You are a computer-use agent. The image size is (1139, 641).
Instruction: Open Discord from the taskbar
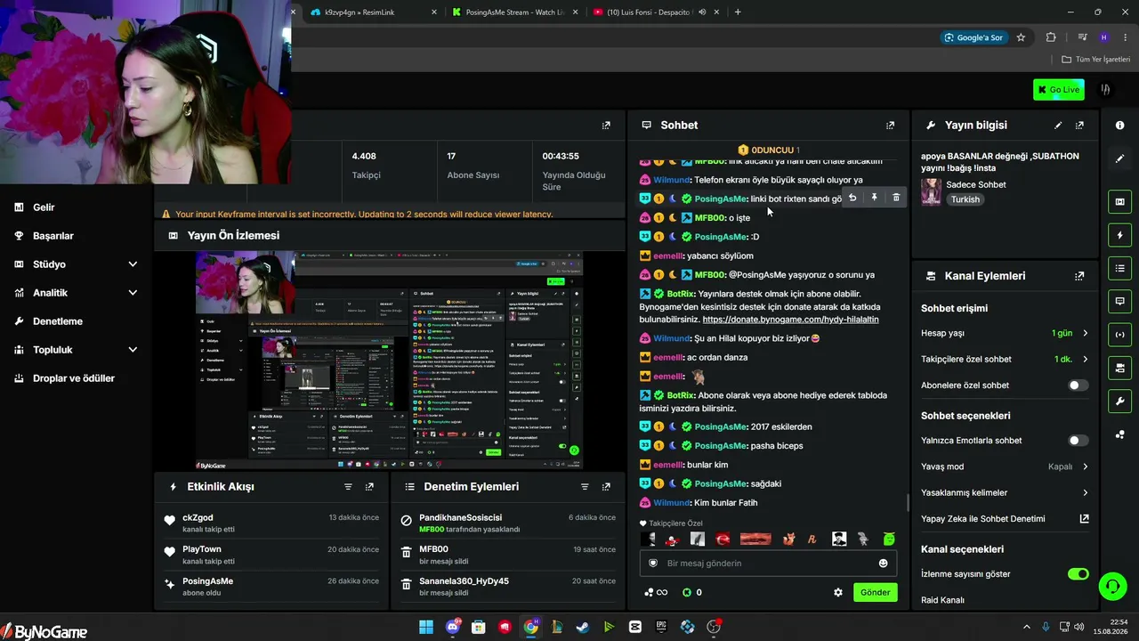tap(453, 627)
